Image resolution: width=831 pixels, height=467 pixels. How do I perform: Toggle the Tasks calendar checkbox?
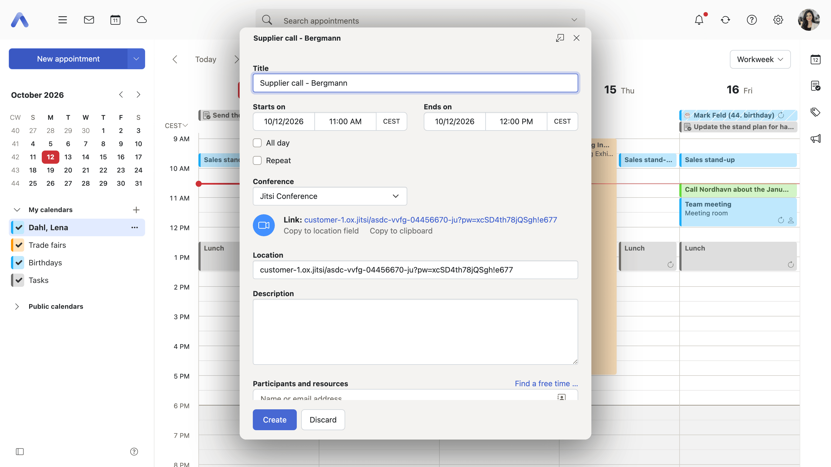(x=19, y=280)
